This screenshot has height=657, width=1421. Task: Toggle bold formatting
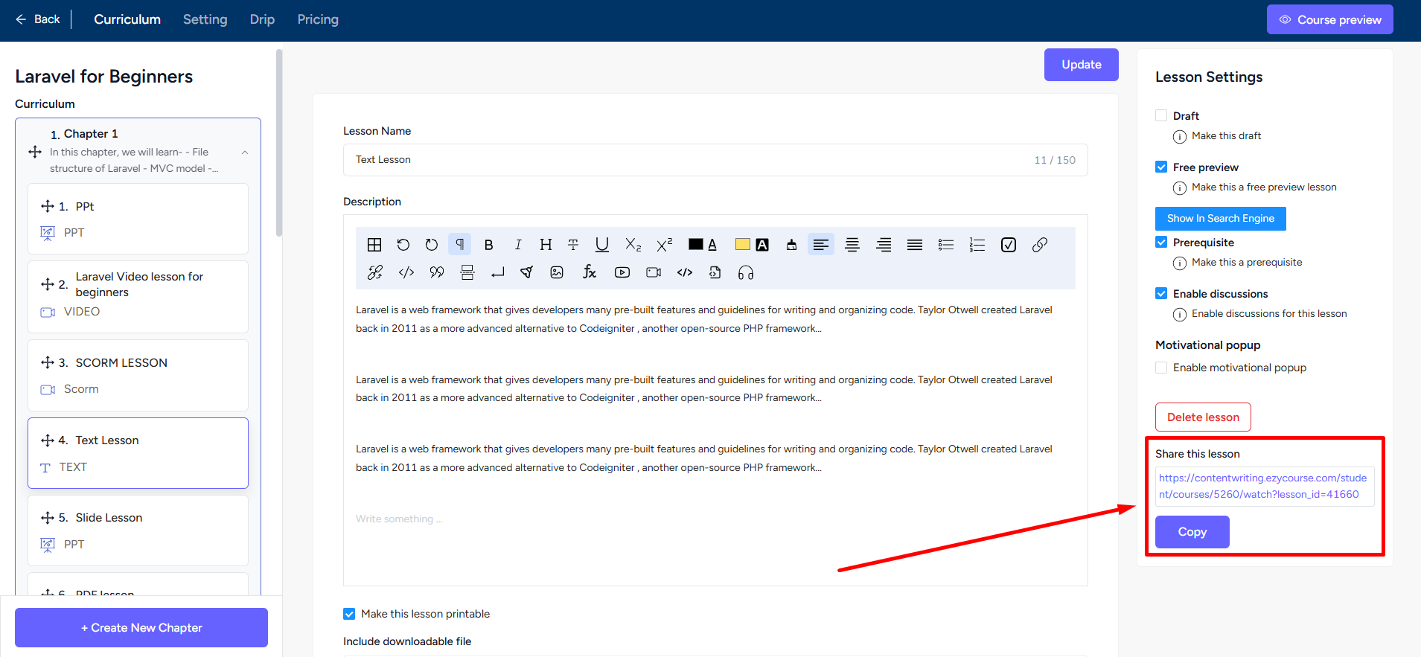point(488,245)
